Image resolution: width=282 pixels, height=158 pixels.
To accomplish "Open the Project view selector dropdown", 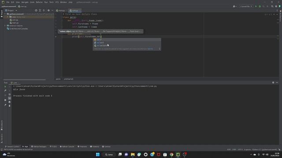I will point(11,11).
